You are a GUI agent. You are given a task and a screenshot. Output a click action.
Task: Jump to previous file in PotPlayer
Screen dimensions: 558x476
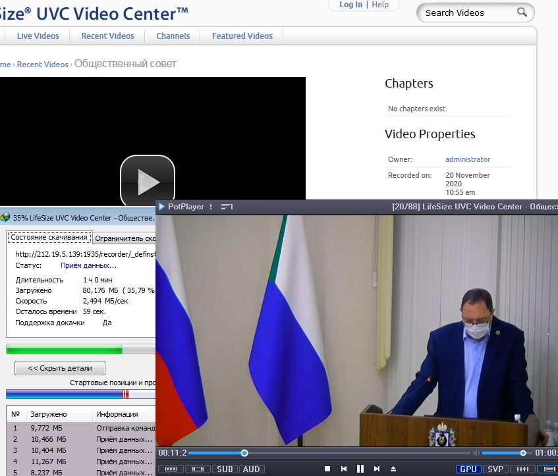(344, 469)
